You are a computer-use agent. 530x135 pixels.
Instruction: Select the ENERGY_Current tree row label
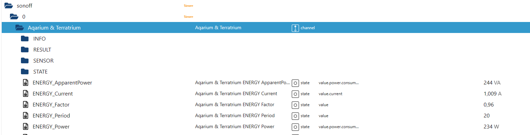53,94
